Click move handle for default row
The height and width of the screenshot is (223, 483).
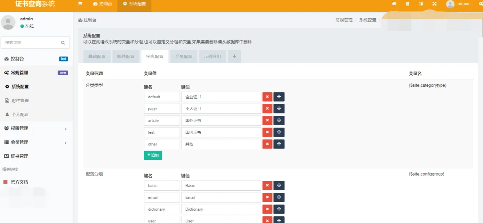(x=279, y=97)
